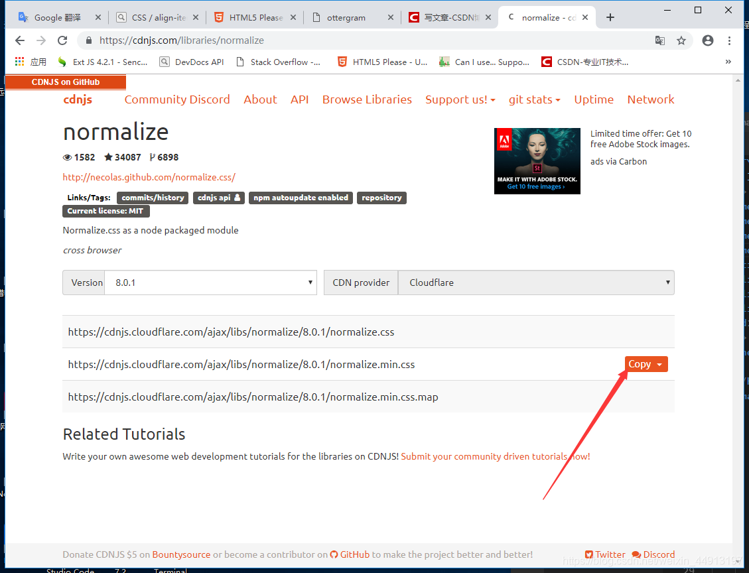This screenshot has height=573, width=749.
Task: Click the Adobe Stock ad image
Action: tap(537, 161)
